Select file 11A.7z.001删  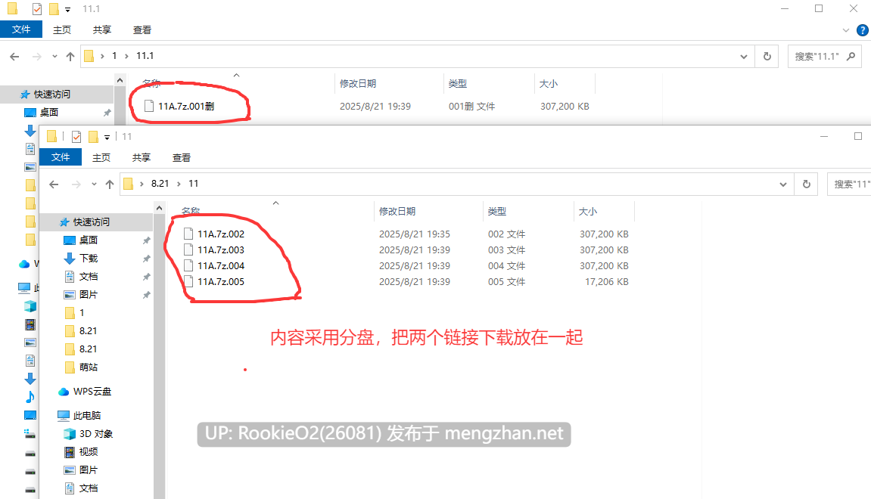(186, 106)
